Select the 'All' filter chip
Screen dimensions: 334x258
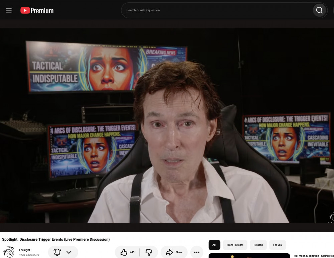coord(214,245)
